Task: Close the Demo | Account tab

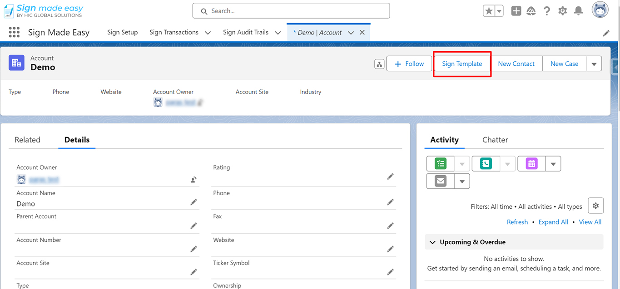Action: coord(362,33)
